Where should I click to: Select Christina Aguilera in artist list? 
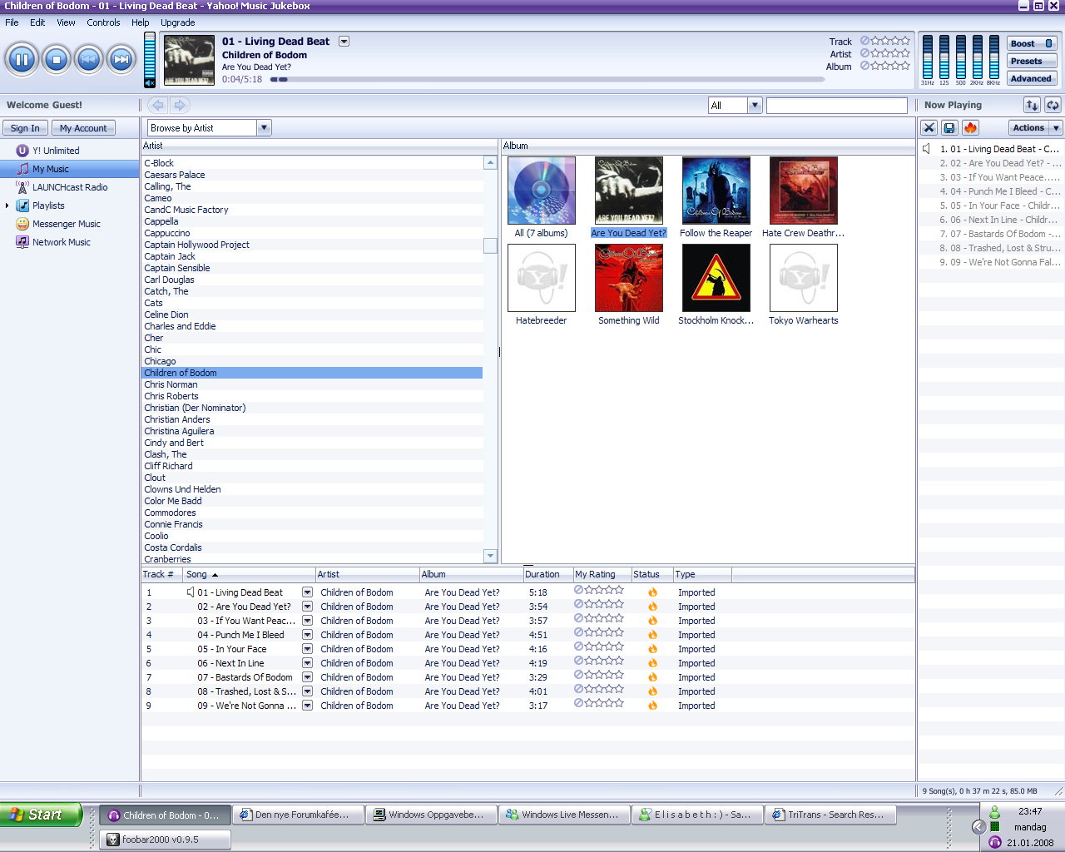pos(312,431)
